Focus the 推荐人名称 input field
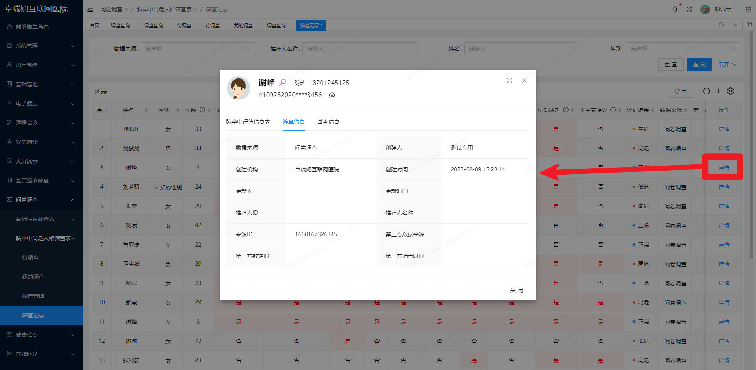Screen dimensions: 756x370 pos(359,49)
